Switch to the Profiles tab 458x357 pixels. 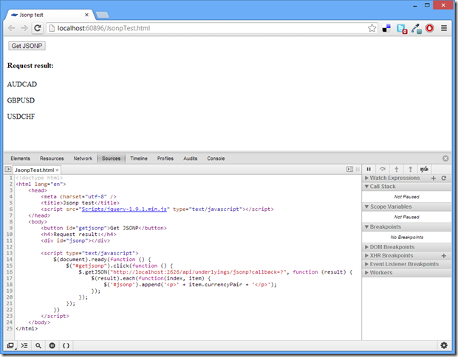(165, 159)
